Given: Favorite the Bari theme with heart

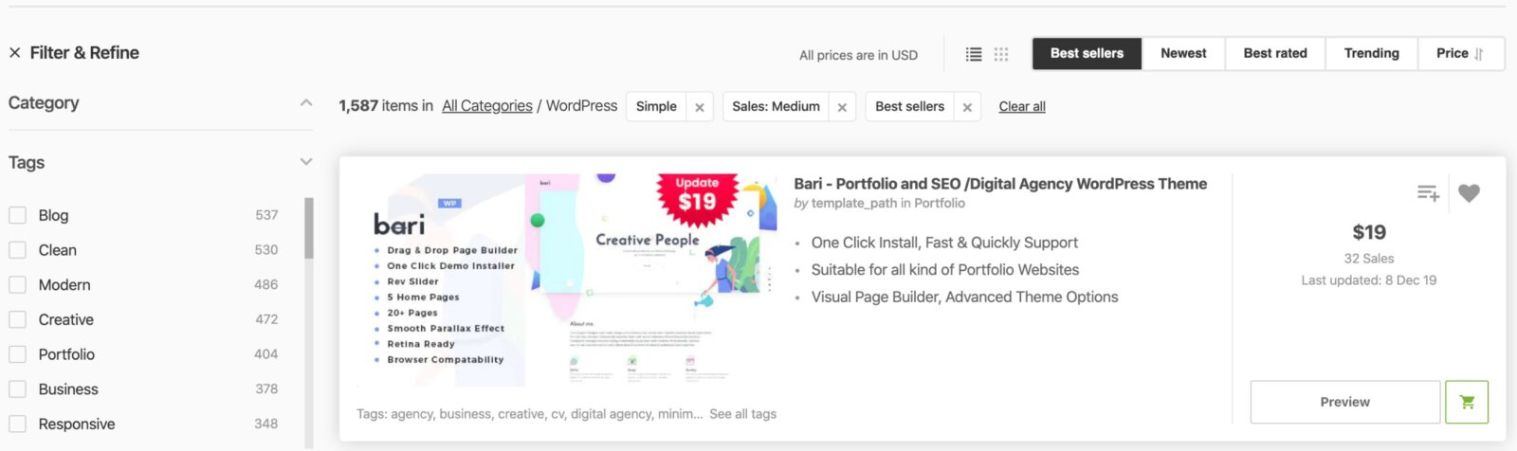Looking at the screenshot, I should [x=1469, y=193].
